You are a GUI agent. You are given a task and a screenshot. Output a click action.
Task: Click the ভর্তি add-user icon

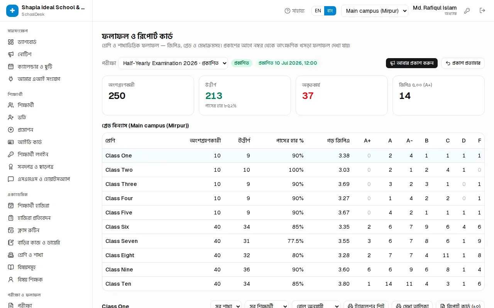tap(11, 117)
